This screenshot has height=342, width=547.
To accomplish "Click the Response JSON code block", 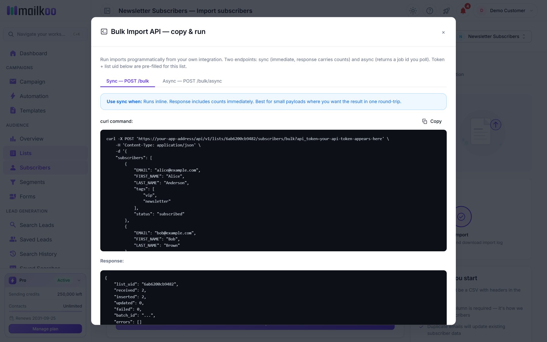I will [x=273, y=298].
